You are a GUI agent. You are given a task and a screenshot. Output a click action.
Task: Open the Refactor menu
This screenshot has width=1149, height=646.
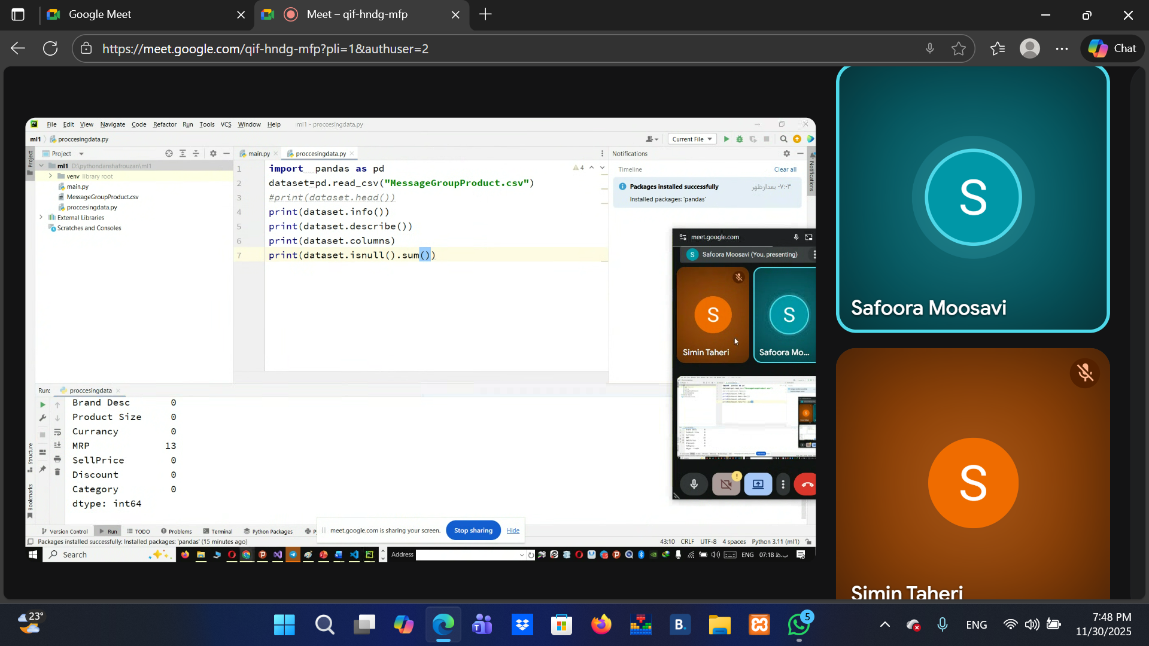(x=165, y=124)
